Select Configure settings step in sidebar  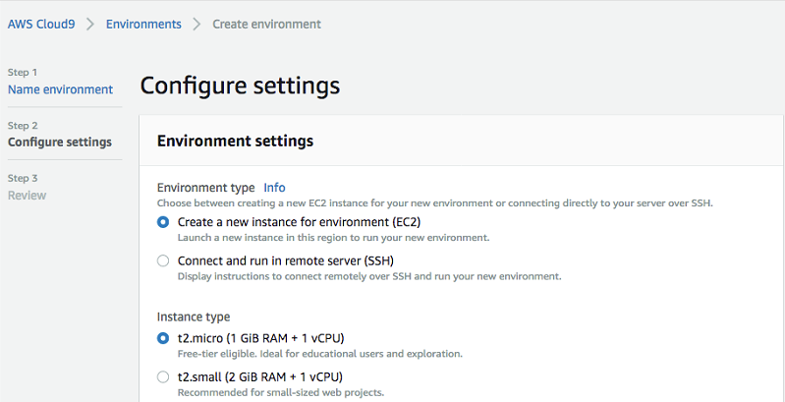tap(60, 143)
